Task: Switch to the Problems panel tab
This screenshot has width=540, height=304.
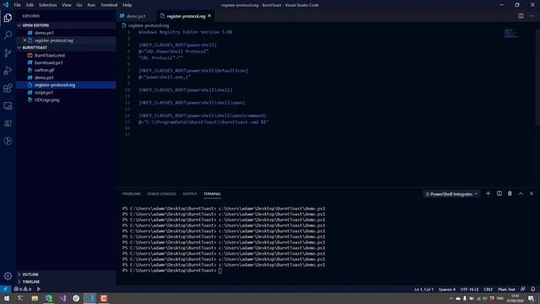Action: [x=132, y=193]
